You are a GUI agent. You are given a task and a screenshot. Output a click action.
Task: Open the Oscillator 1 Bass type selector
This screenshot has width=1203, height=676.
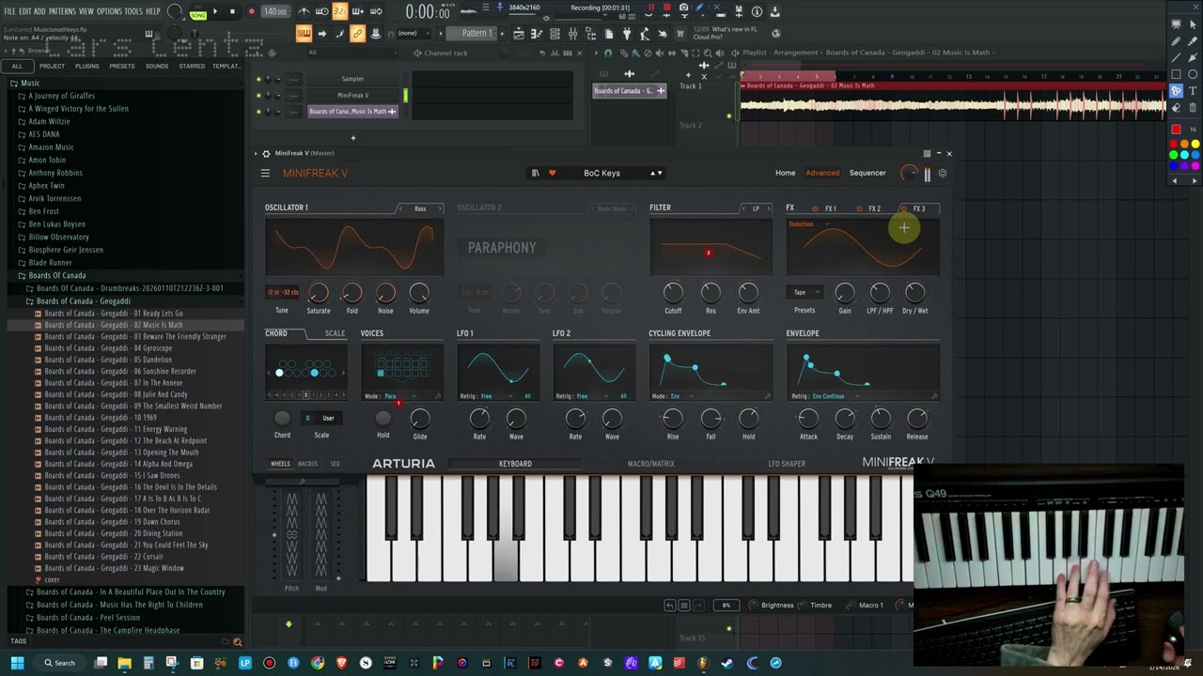tap(420, 208)
